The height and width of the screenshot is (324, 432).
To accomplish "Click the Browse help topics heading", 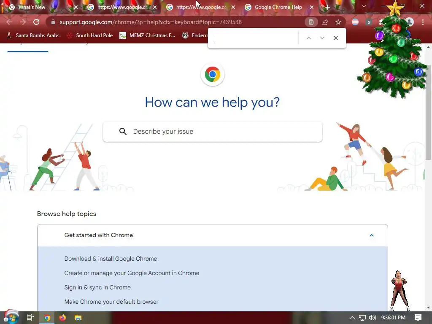I will coord(67,214).
